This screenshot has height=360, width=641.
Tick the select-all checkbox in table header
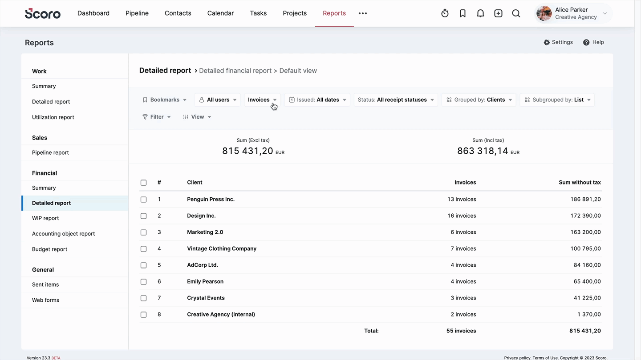pos(143,183)
